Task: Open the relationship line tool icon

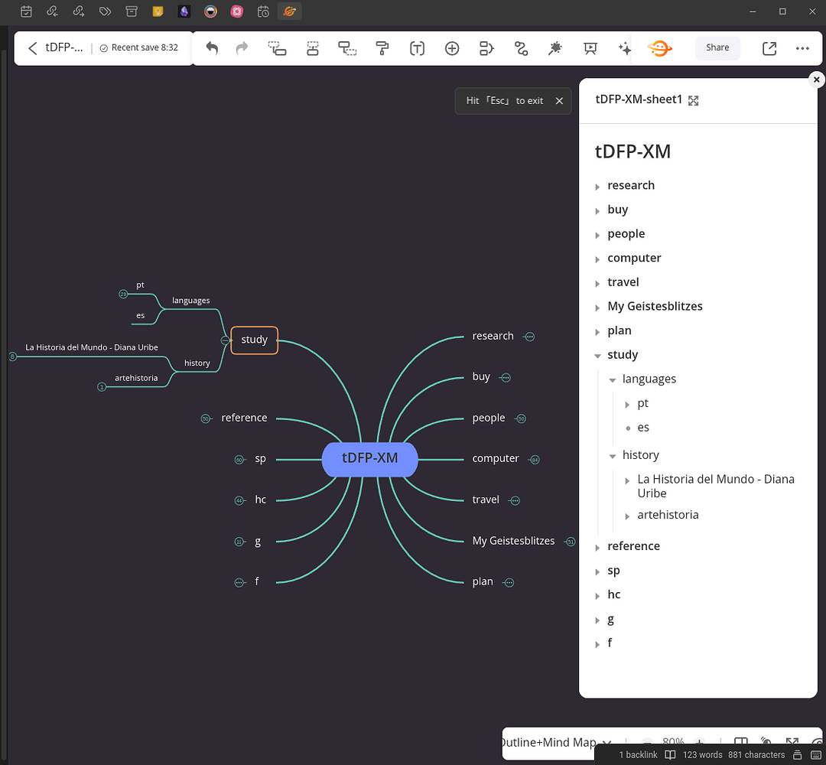Action: [x=521, y=48]
